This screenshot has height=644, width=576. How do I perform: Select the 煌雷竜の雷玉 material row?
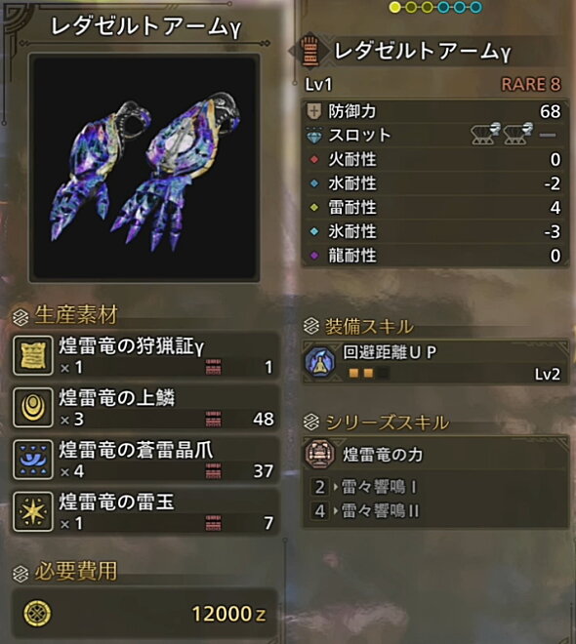pos(145,511)
